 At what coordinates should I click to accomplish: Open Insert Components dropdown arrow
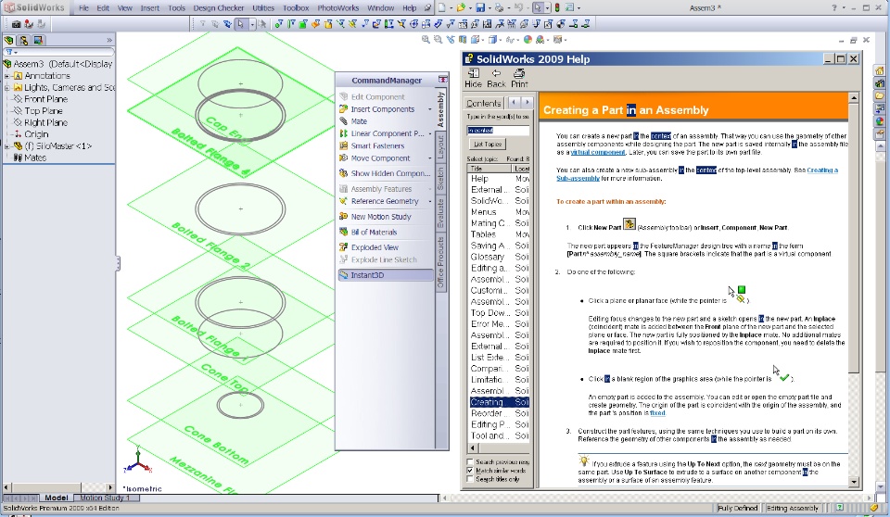(x=429, y=109)
